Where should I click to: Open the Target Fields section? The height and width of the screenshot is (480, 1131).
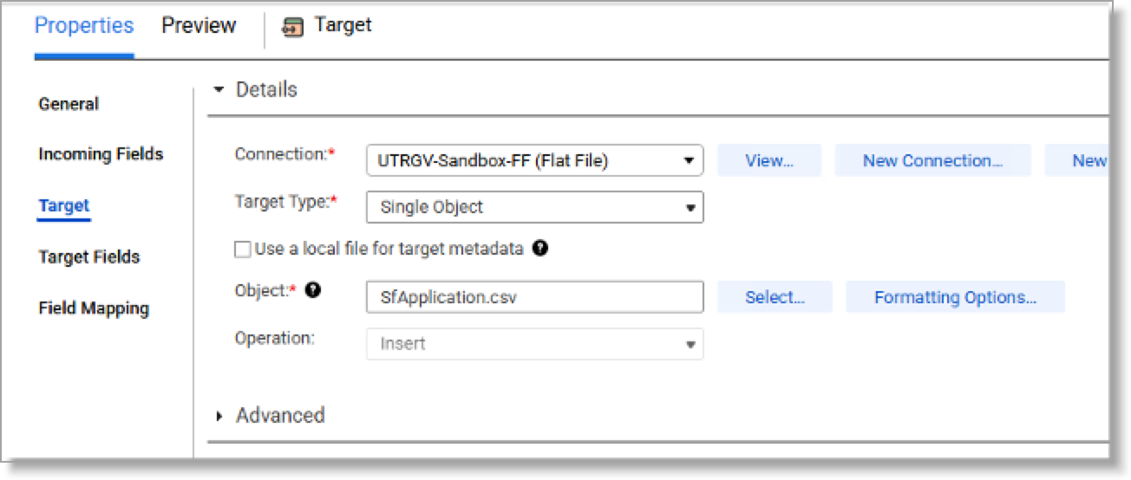[x=89, y=256]
